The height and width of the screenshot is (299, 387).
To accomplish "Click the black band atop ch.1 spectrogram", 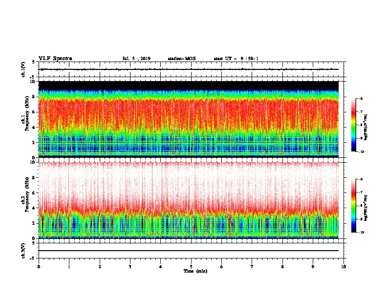I will [x=189, y=85].
